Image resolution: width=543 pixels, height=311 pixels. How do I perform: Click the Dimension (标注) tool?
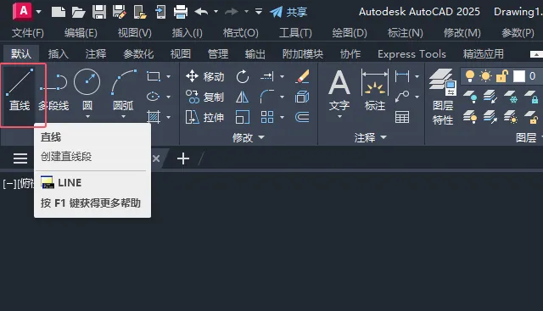(375, 91)
